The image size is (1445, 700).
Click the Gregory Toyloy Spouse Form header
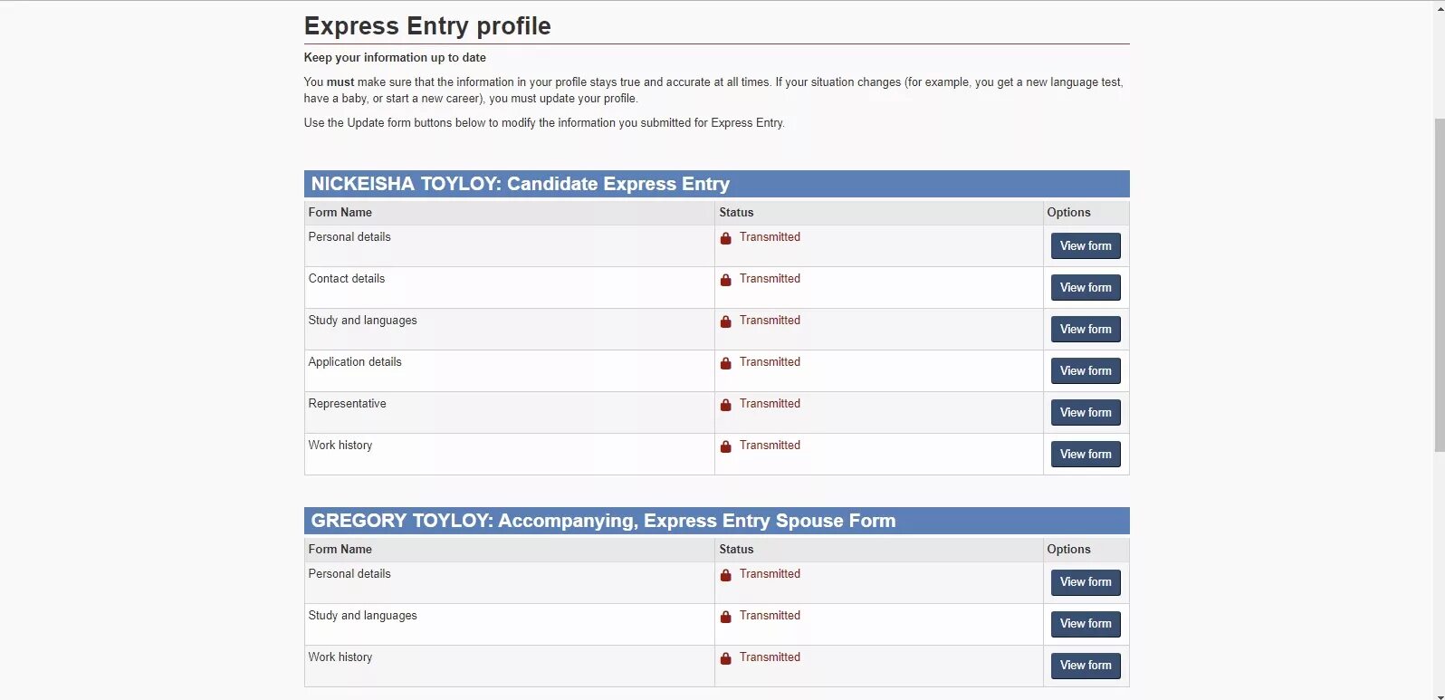click(603, 521)
